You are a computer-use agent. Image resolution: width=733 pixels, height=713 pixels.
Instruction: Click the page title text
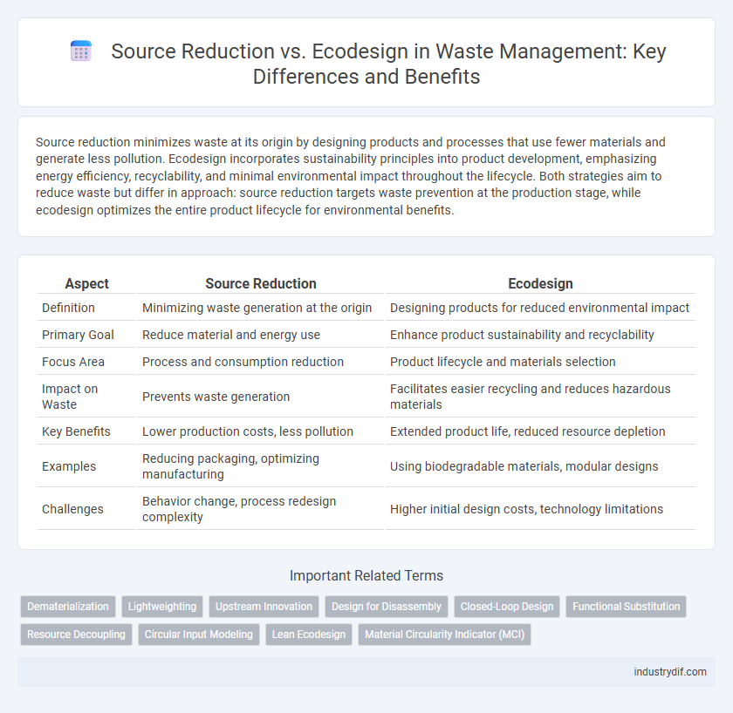click(388, 63)
